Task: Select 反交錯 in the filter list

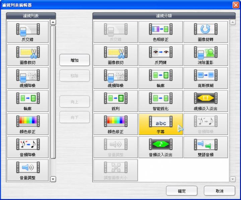Action: pyautogui.click(x=28, y=32)
